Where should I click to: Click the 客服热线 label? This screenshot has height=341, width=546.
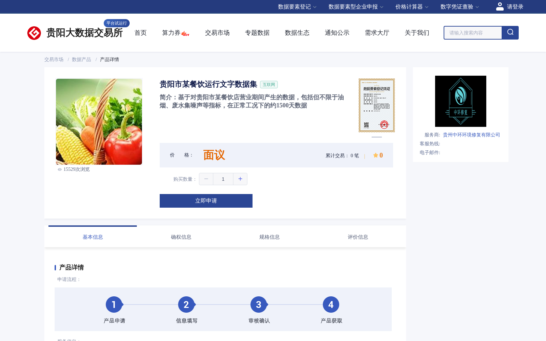pos(430,144)
